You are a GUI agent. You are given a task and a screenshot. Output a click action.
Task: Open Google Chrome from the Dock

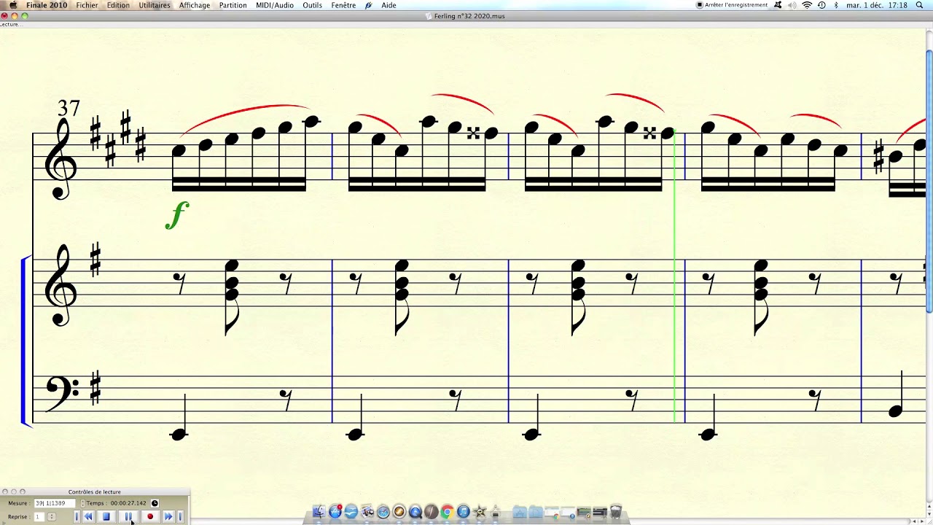(x=447, y=512)
